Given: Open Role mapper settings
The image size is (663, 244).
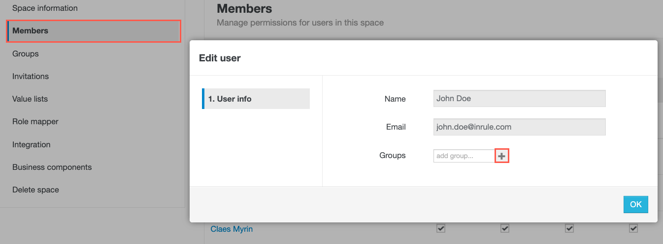Looking at the screenshot, I should click(35, 121).
